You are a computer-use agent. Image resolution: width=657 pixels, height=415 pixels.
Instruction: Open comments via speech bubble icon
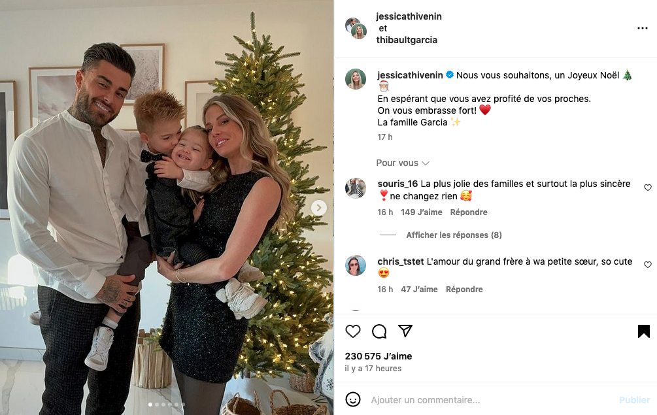click(x=379, y=331)
